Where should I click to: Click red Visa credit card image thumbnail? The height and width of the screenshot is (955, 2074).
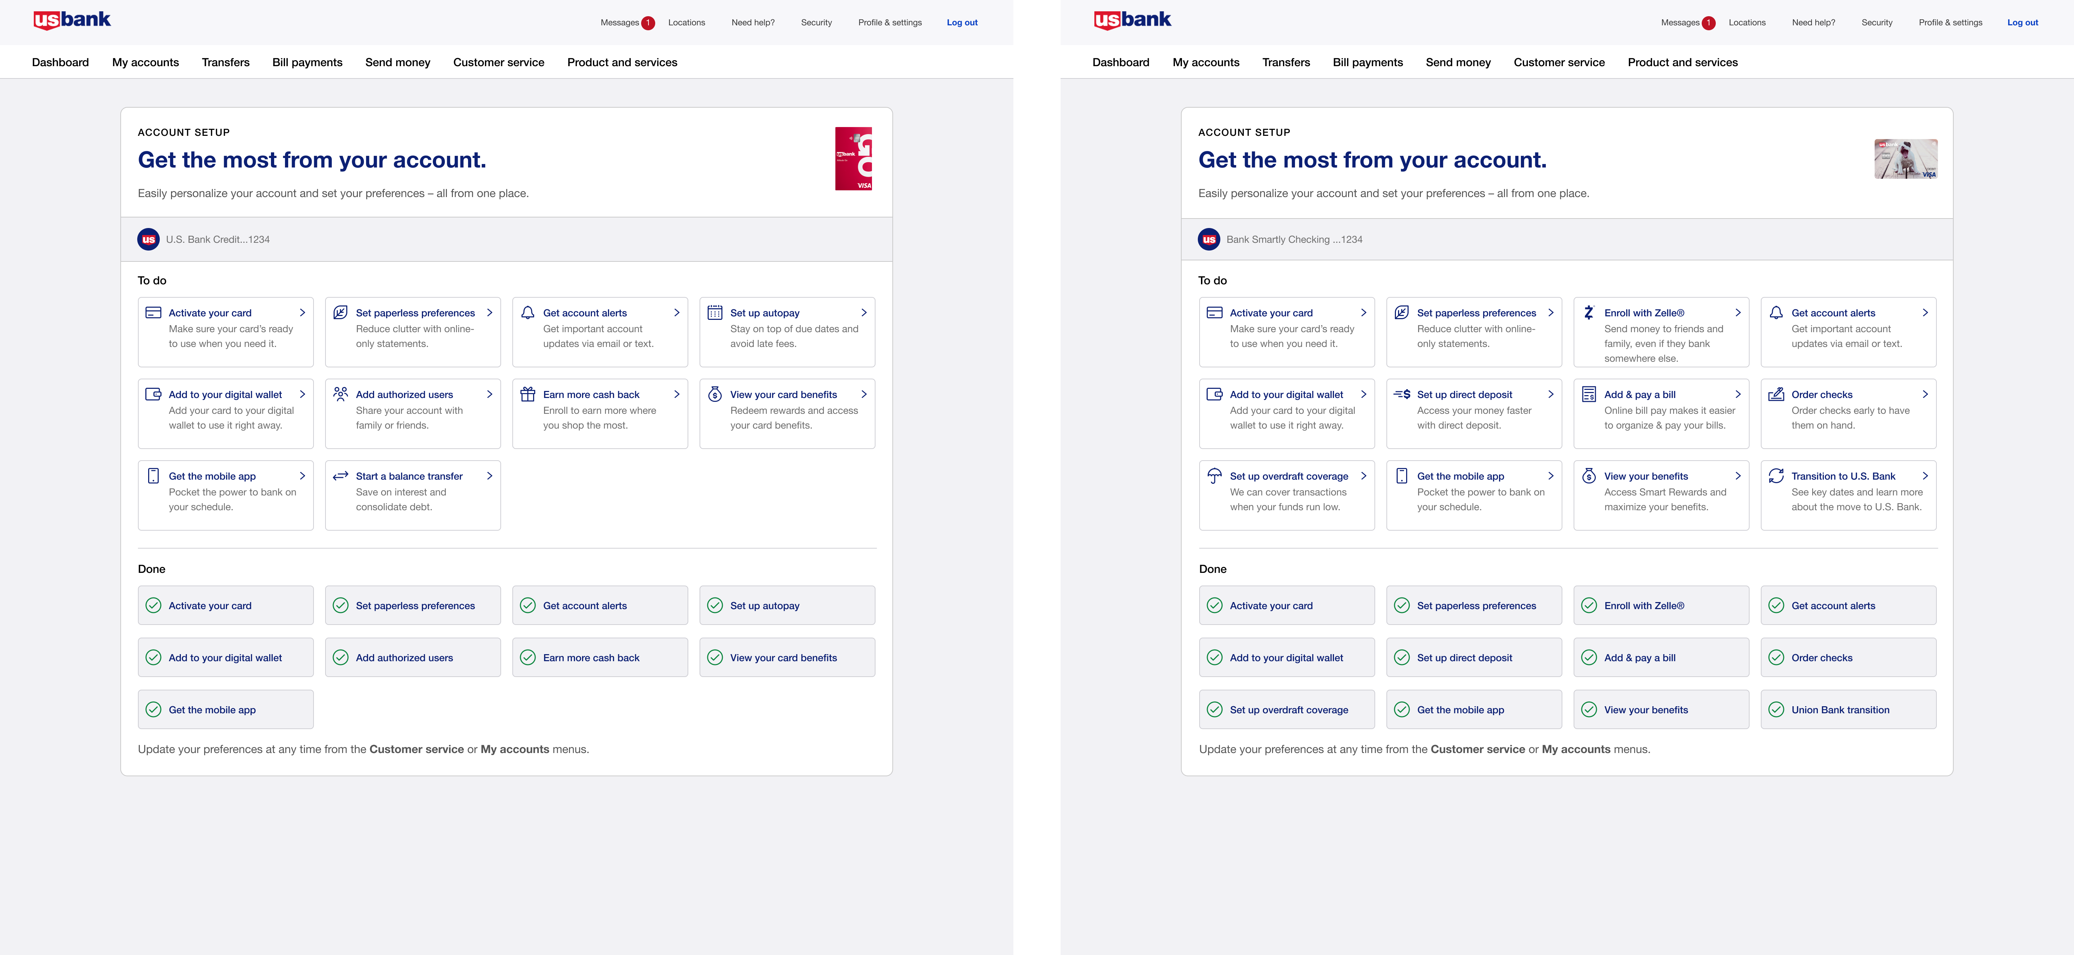[853, 159]
